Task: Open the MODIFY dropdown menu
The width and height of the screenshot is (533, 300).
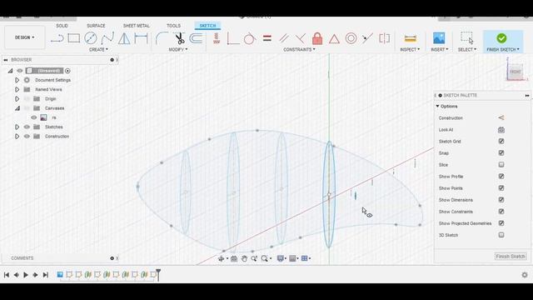Action: (178, 50)
